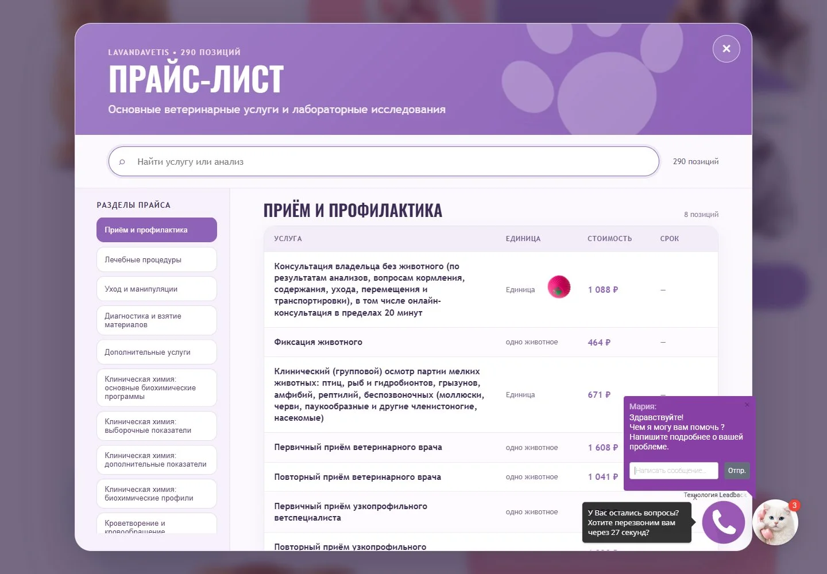The height and width of the screenshot is (574, 827).
Task: Open Диагностика и взятие материалов section
Action: (x=157, y=320)
